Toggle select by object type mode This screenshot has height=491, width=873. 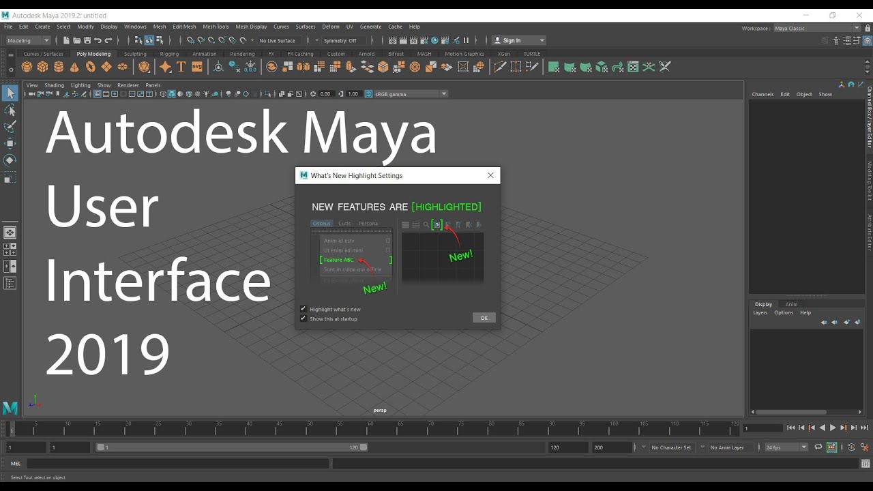tap(149, 40)
